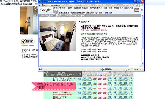Click the popup's horizontal scrollbar right arrow
The height and width of the screenshot is (99, 165).
tap(140, 66)
